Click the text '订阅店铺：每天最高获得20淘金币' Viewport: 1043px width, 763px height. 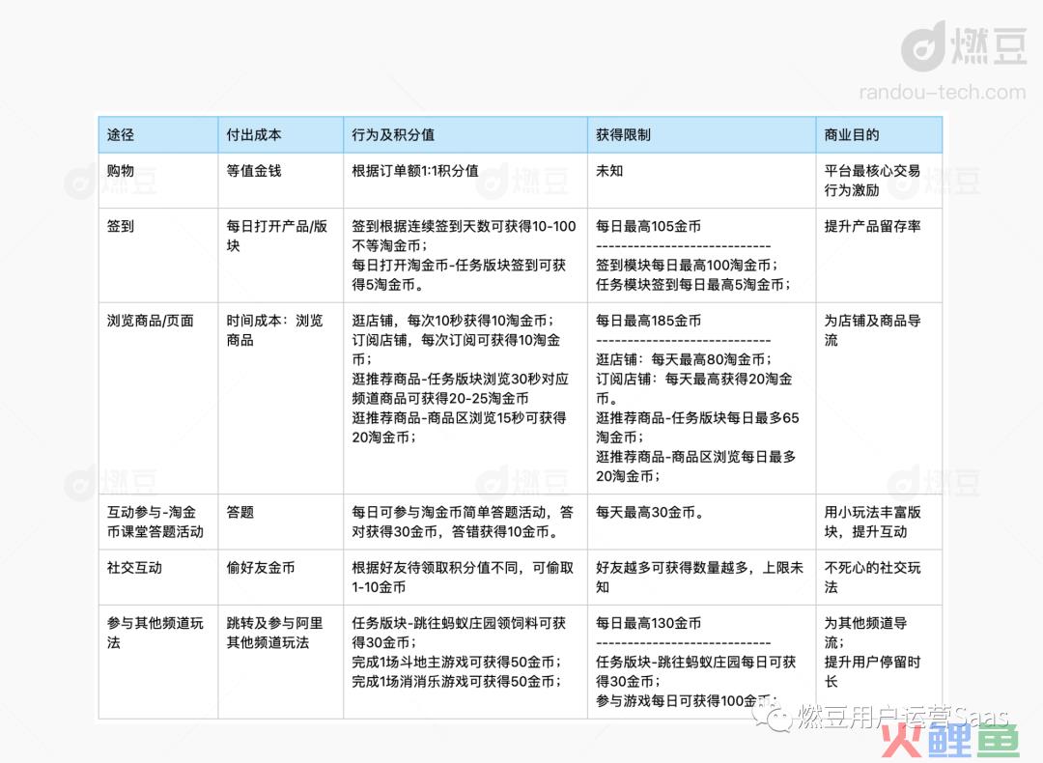click(693, 388)
